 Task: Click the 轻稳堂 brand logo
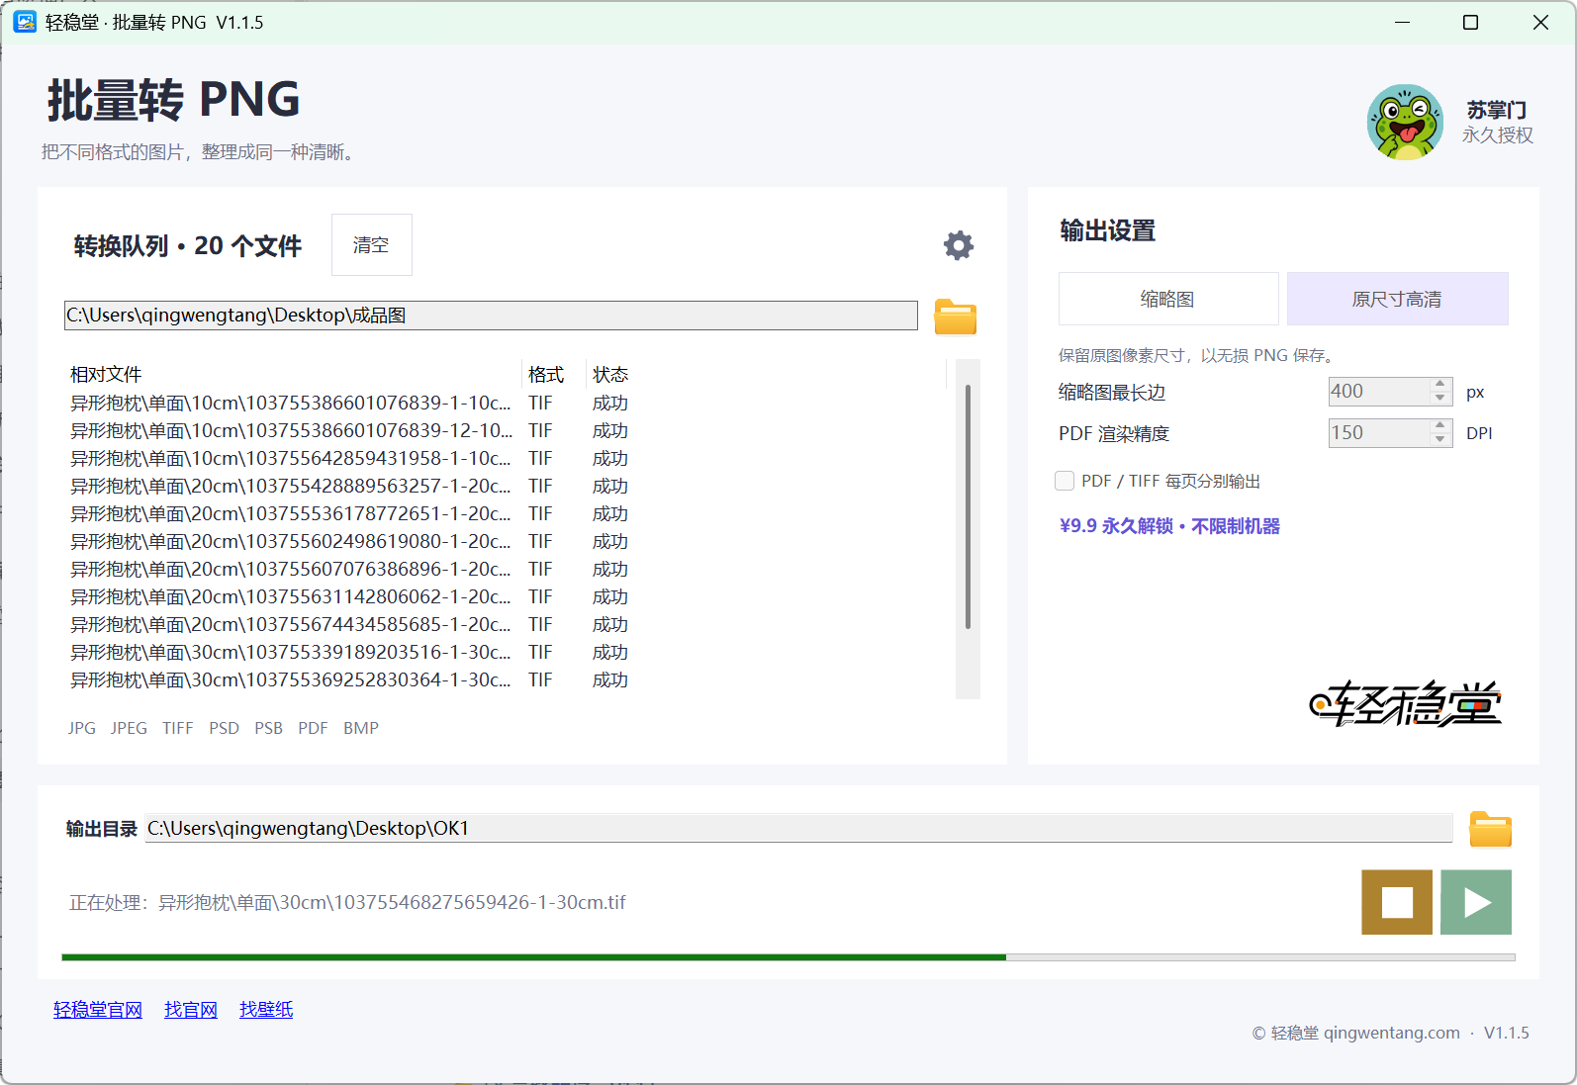[1406, 703]
